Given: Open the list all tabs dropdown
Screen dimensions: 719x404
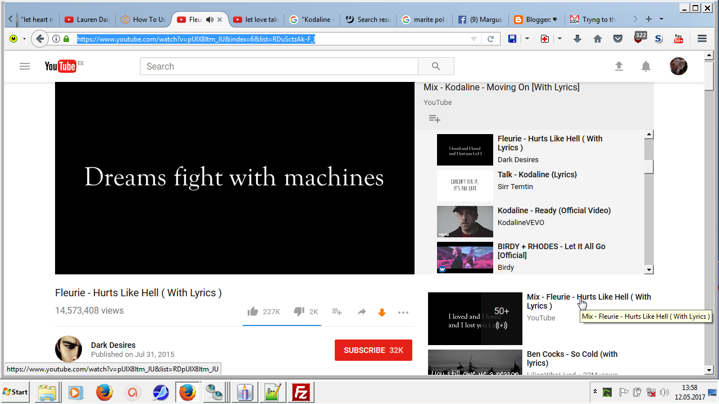Looking at the screenshot, I should click(x=661, y=19).
